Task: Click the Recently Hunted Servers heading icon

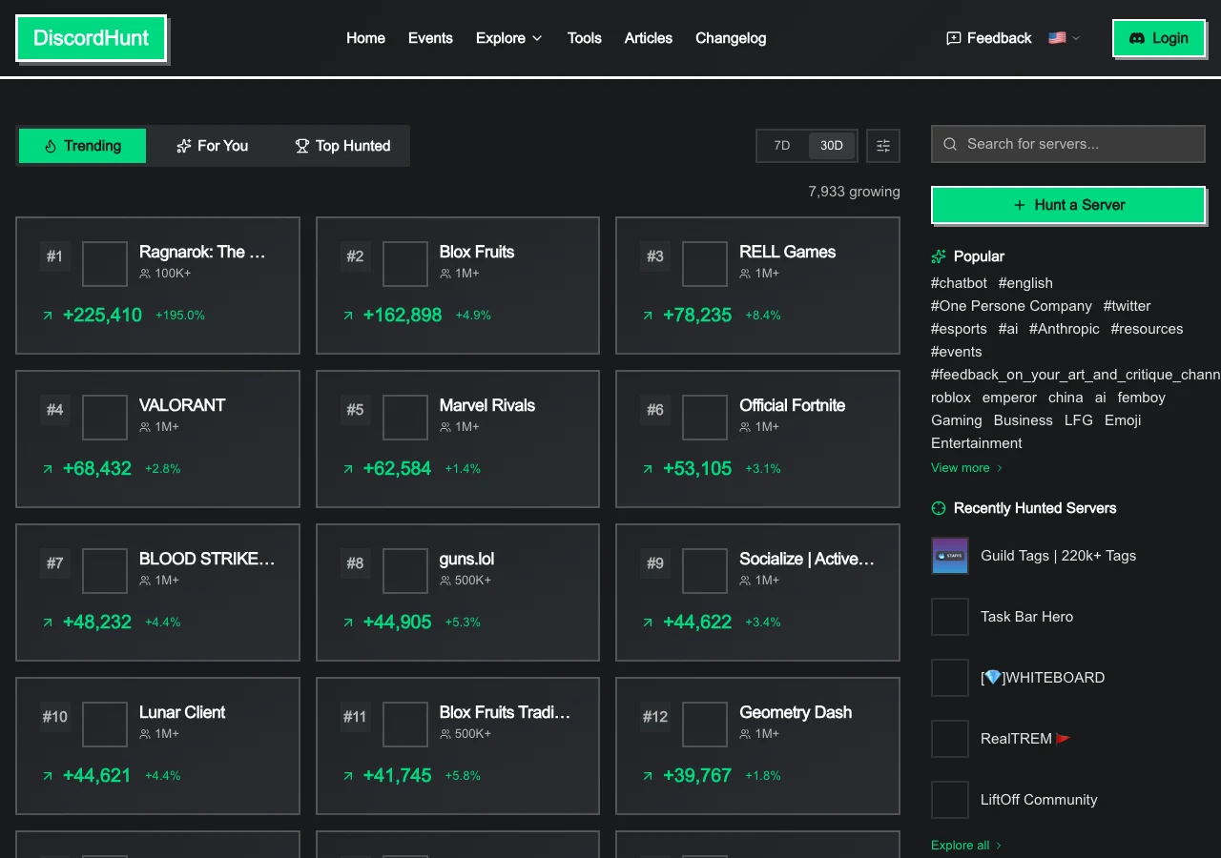Action: click(x=939, y=508)
